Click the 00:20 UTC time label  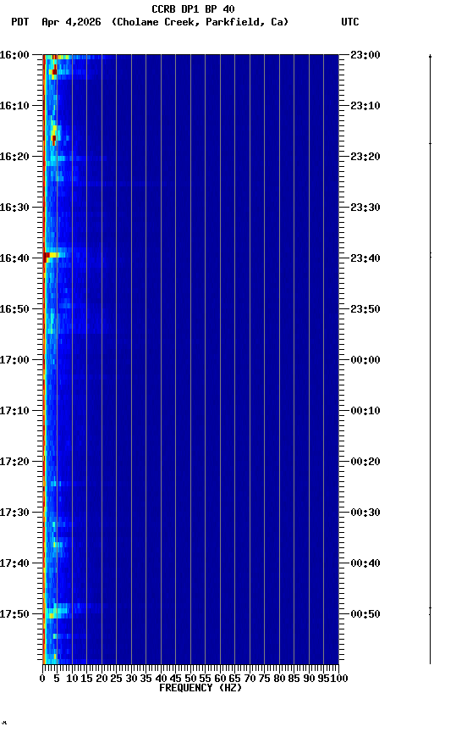click(x=365, y=462)
